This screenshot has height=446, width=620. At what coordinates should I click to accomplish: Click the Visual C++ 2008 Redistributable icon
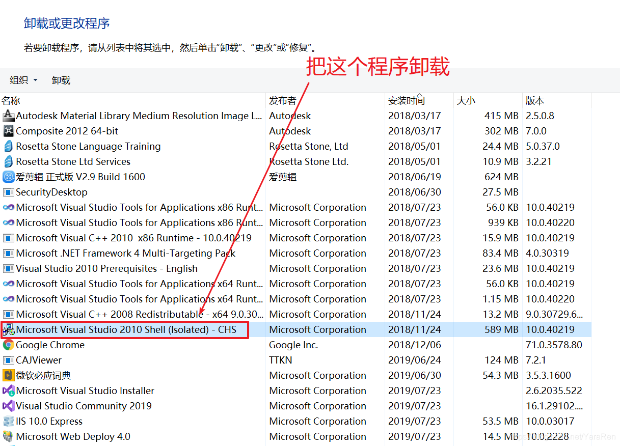click(8, 314)
